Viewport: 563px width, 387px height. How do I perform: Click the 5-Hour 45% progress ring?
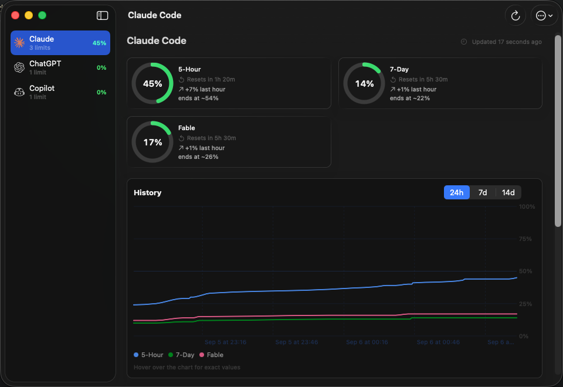152,83
